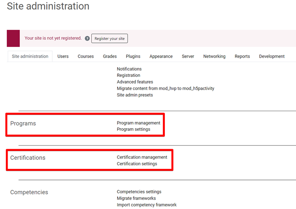Viewport: 296px width, 209px height.
Task: Open Program management
Action: (138, 123)
